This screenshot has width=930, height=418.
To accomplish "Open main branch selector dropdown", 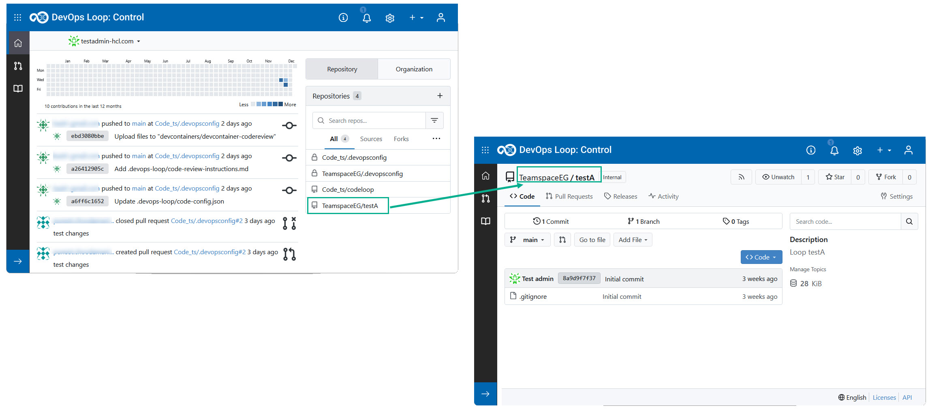I will point(527,240).
